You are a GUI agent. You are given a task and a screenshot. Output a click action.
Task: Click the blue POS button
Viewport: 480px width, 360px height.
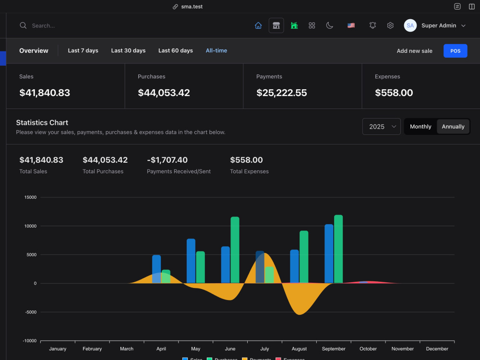coord(455,51)
